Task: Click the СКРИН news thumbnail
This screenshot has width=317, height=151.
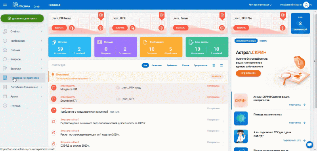Action: click(241, 100)
